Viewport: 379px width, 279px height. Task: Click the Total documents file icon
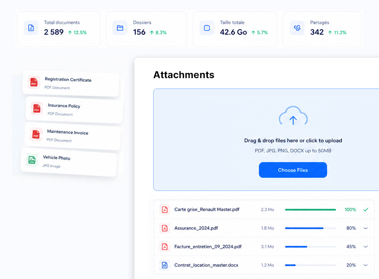tap(31, 28)
